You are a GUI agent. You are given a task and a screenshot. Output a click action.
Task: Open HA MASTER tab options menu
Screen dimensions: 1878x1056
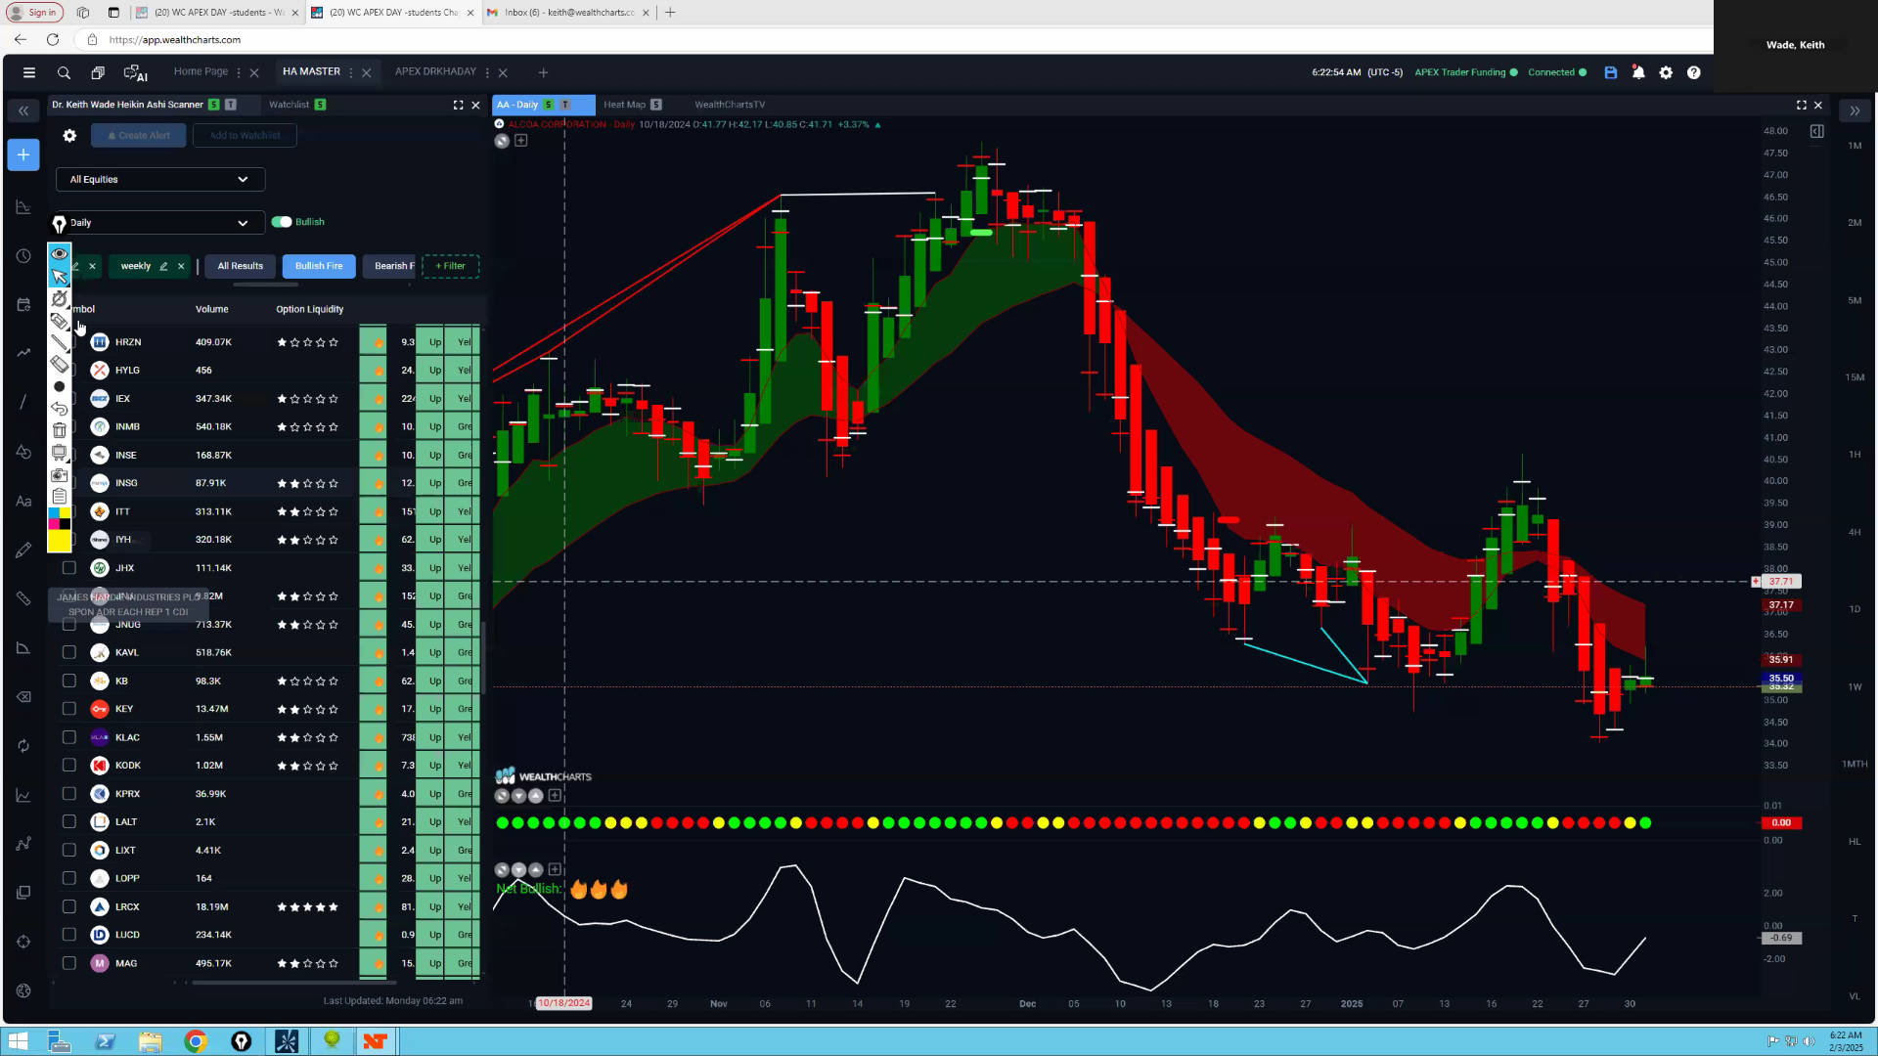351,72
